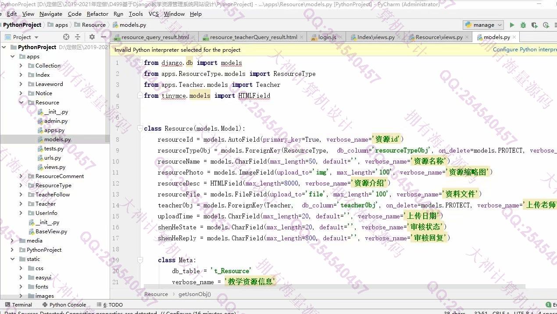Click getJsonObj() in the breadcrumb bar
This screenshot has height=314, width=557.
point(194,294)
